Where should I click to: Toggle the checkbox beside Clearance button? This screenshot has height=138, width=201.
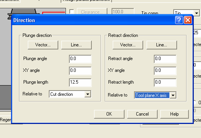72,11
